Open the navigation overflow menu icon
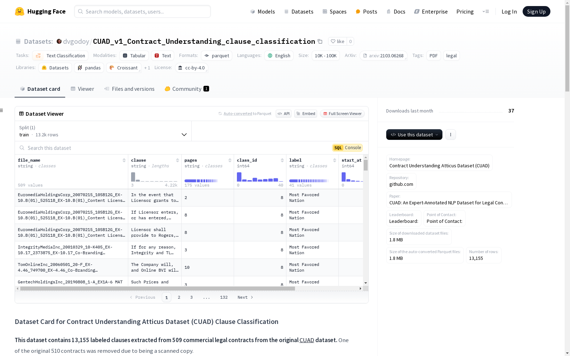The image size is (570, 356). pos(486,11)
